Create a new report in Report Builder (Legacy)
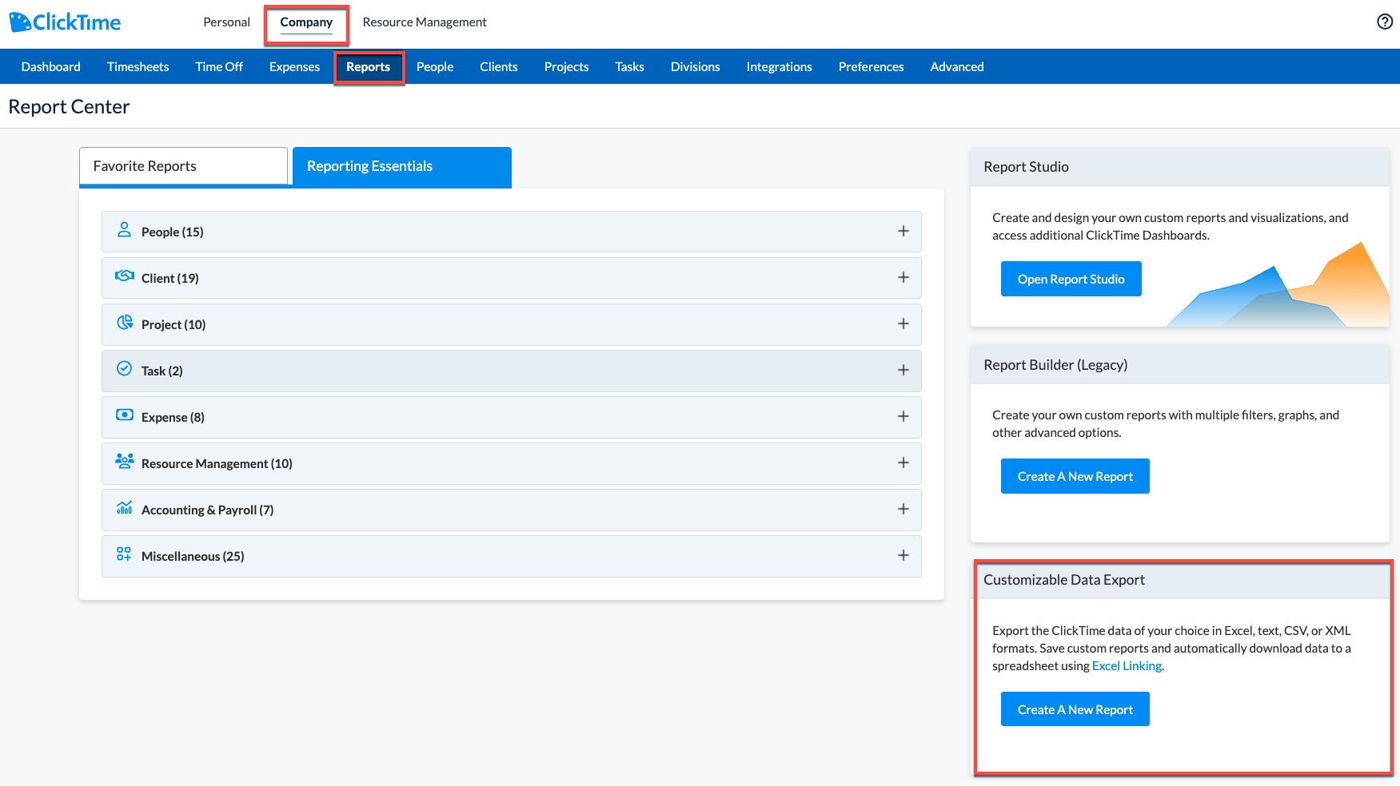This screenshot has width=1400, height=786. 1075,476
